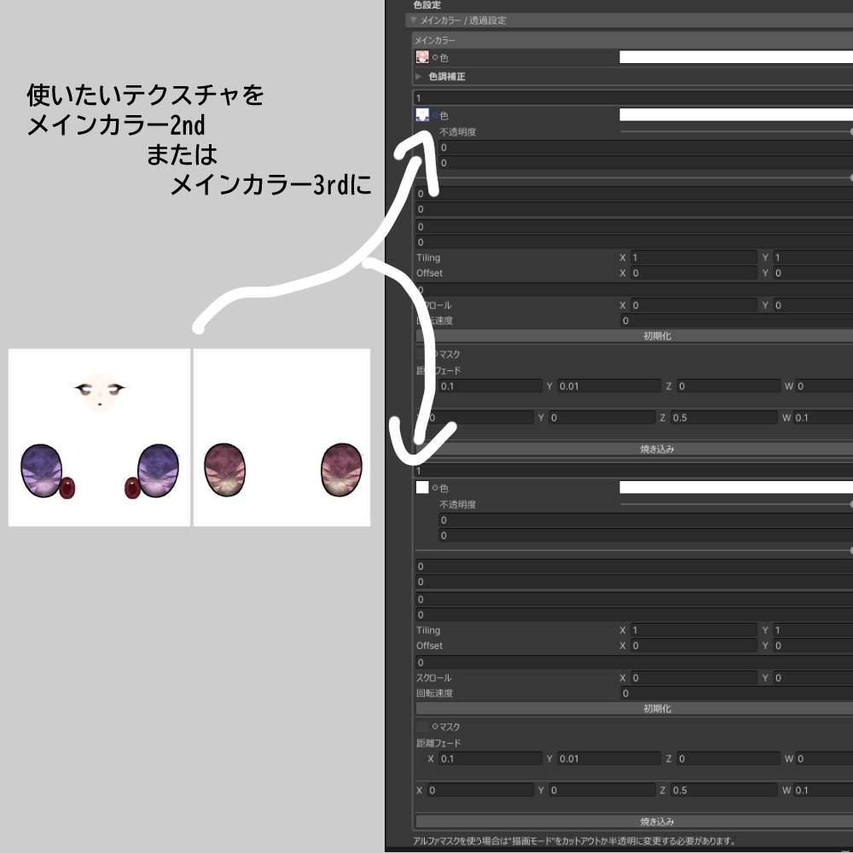The height and width of the screenshot is (853, 853).
Task: Toggle the マスク checkbox near the bottom
Action: click(x=421, y=727)
